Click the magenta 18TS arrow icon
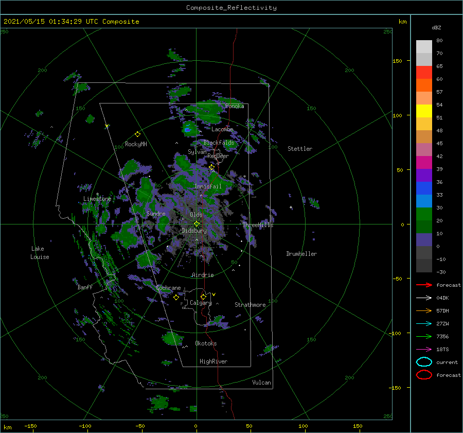 (424, 350)
